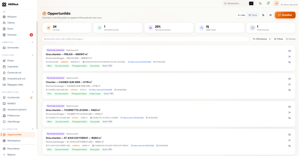The height and width of the screenshot is (156, 299).
Task: Click the MANEX book icon
Action: click(4, 104)
